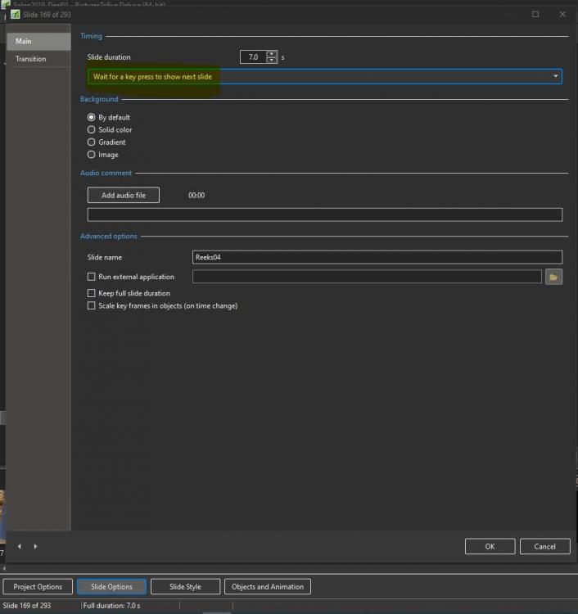Viewport: 578px width, 614px height.
Task: Tick Keep full slide duration
Action: [91, 293]
